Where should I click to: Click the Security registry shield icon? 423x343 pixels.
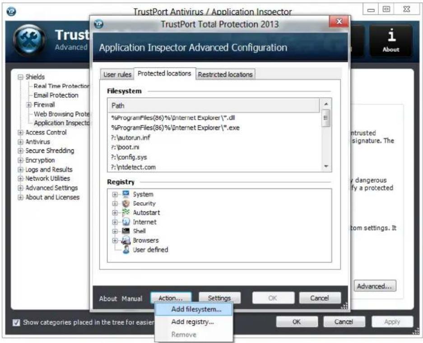126,204
